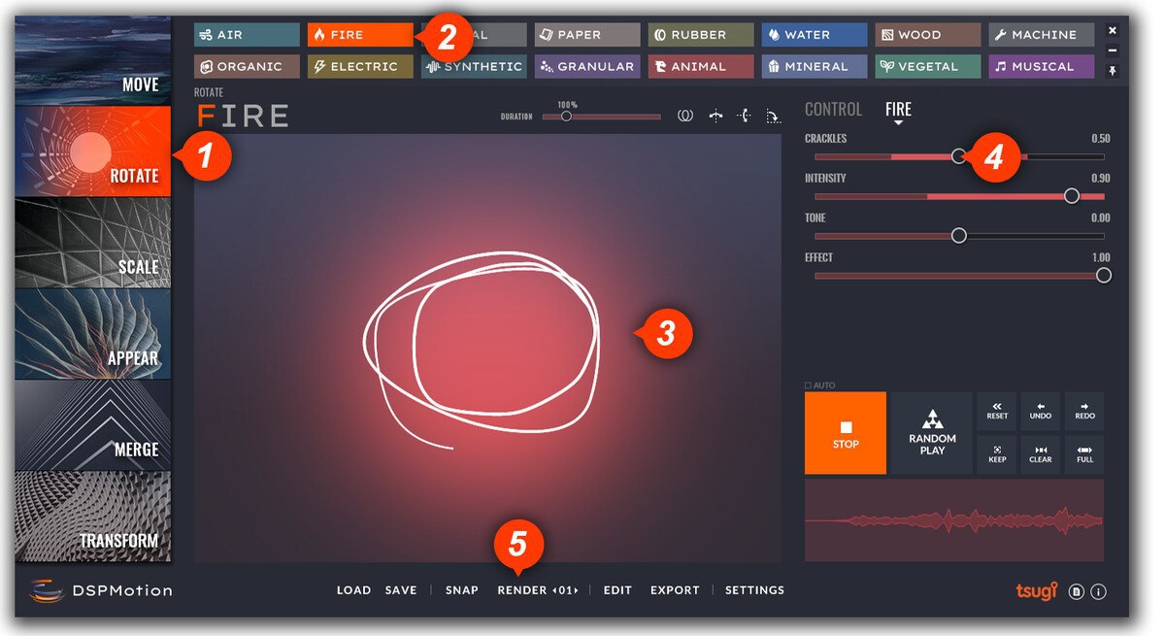Pick the WOOD material category
The height and width of the screenshot is (636, 1165).
tap(928, 35)
